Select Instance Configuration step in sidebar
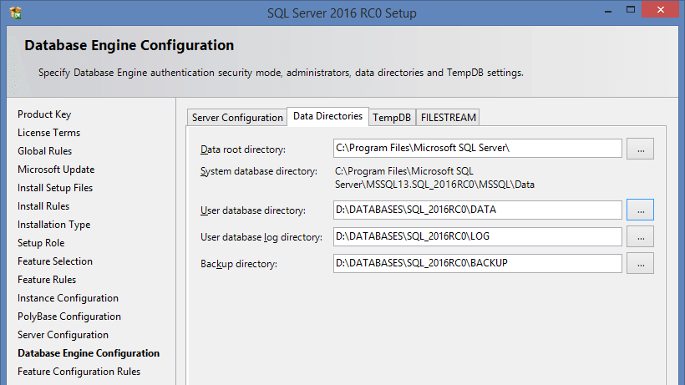Image resolution: width=685 pixels, height=385 pixels. coord(68,298)
